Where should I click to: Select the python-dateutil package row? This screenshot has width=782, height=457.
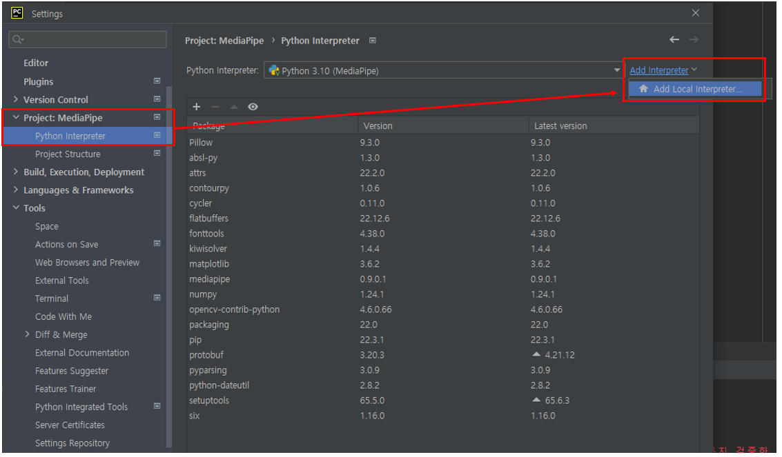pyautogui.click(x=443, y=385)
